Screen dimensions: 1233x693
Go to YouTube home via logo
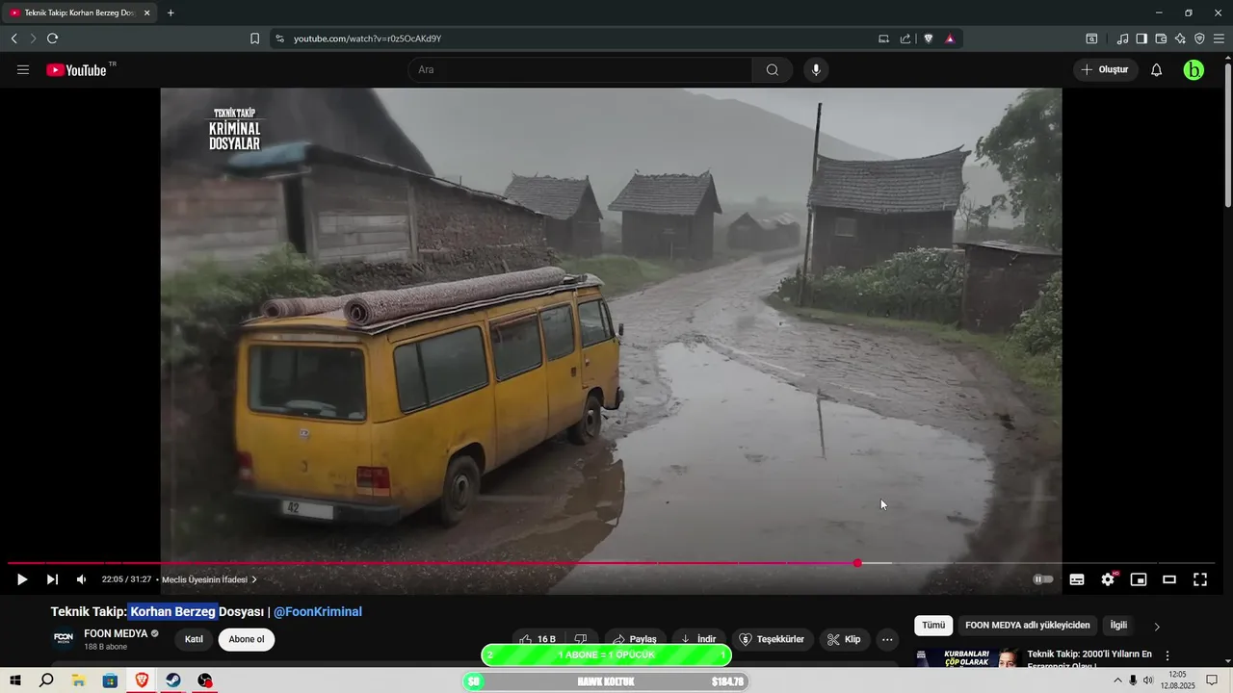click(x=76, y=70)
